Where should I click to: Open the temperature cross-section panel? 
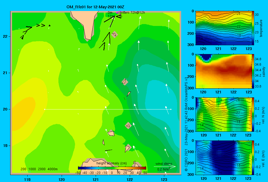tap(224, 28)
